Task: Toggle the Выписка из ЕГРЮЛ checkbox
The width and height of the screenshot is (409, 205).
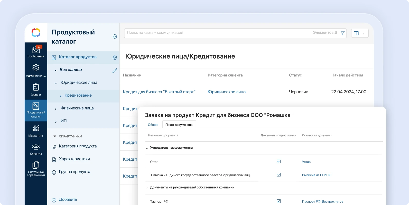Action: point(279,175)
